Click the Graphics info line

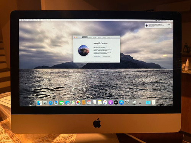pyautogui.click(x=102, y=52)
